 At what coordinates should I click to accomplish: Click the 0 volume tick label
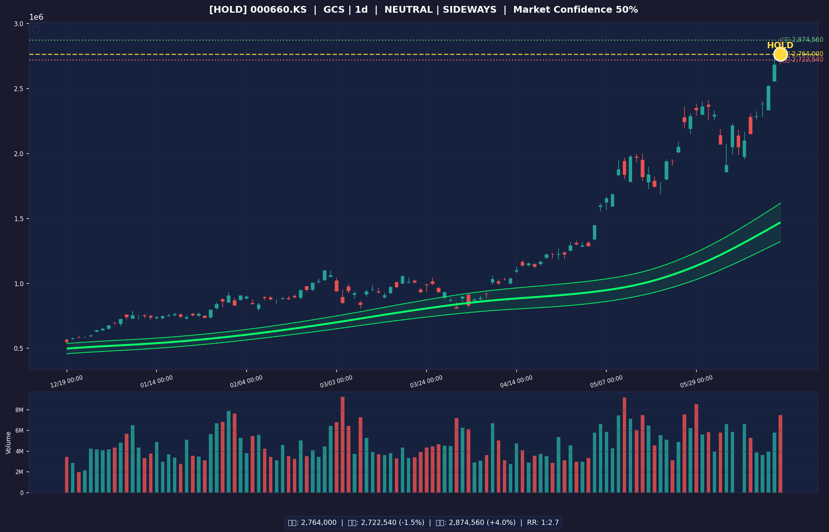(22, 493)
